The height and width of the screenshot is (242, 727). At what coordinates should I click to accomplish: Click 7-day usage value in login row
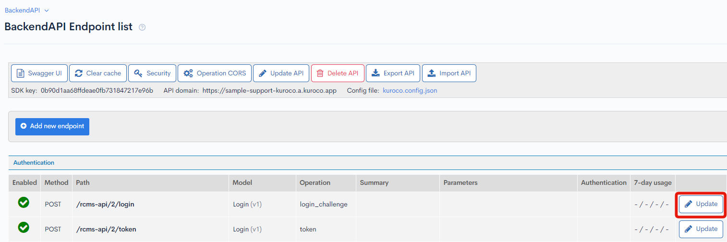(x=652, y=205)
